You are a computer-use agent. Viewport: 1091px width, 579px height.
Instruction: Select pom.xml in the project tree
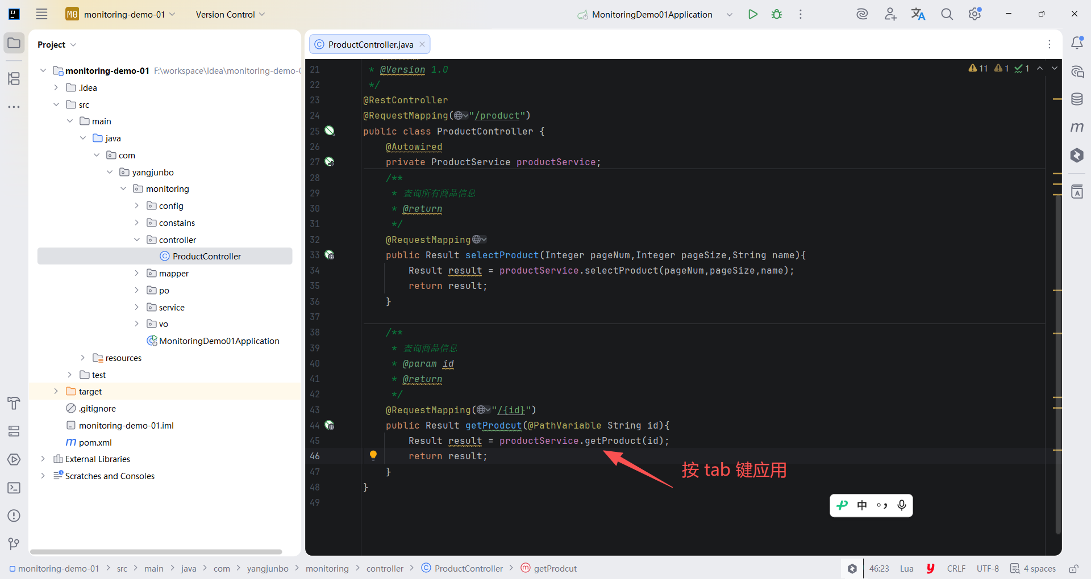pos(89,442)
